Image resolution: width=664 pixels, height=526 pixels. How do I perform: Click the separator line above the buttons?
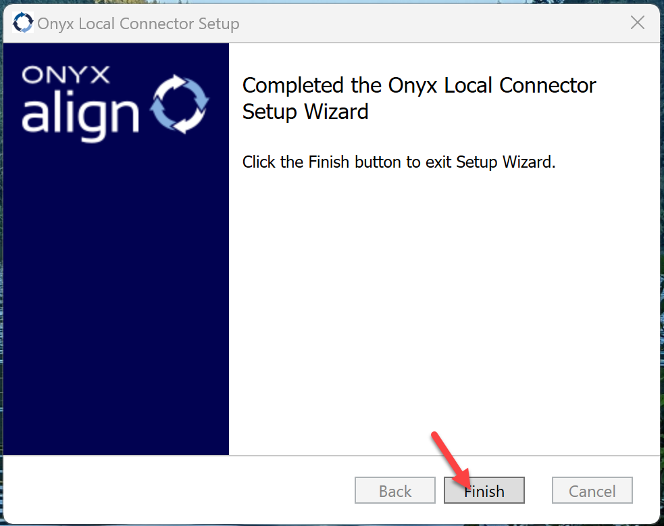[332, 456]
